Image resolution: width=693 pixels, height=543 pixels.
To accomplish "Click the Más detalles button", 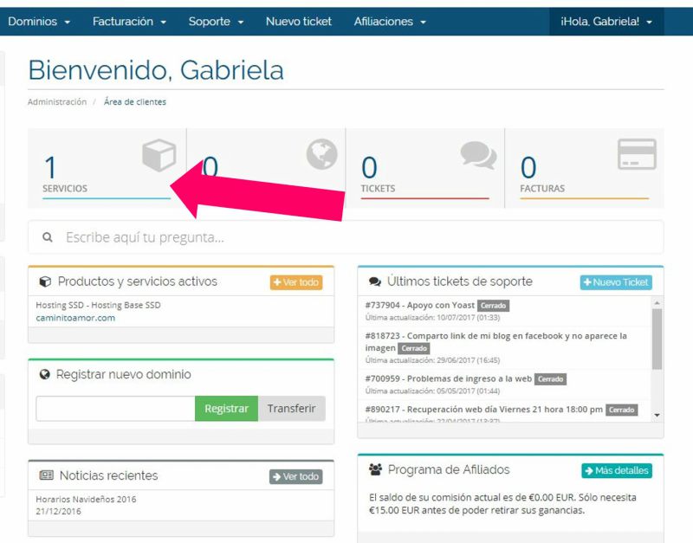I will pyautogui.click(x=617, y=470).
